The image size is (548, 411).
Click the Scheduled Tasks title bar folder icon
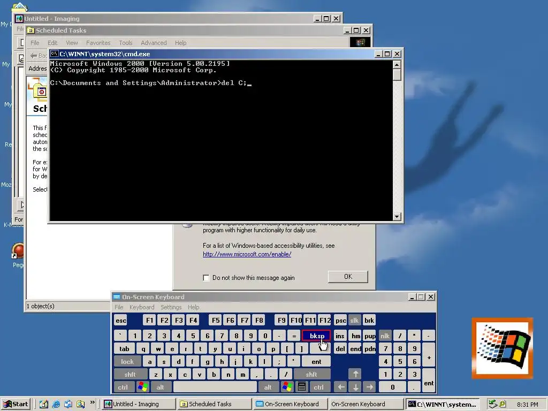(31, 31)
